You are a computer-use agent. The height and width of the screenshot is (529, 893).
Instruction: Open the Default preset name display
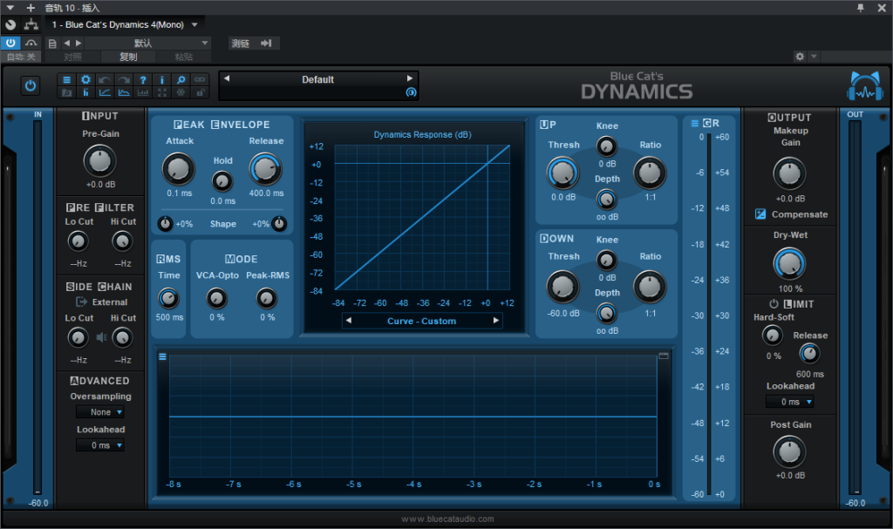point(317,79)
